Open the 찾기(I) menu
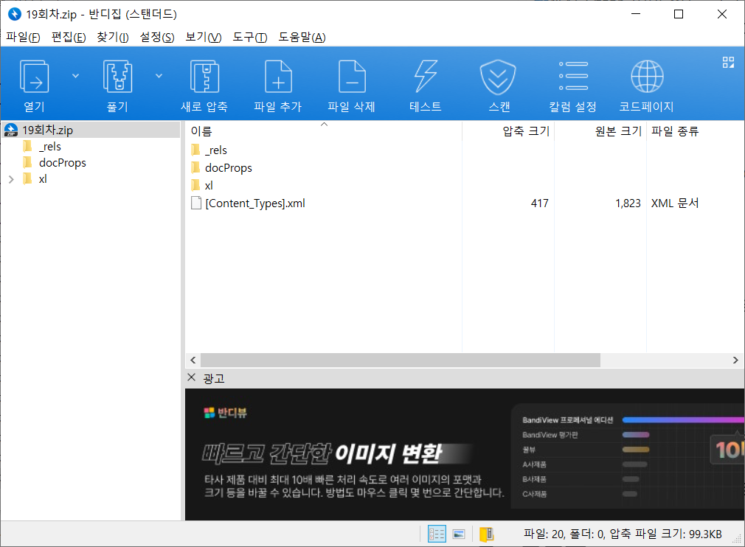Screen dimensions: 745x547 pyautogui.click(x=113, y=37)
